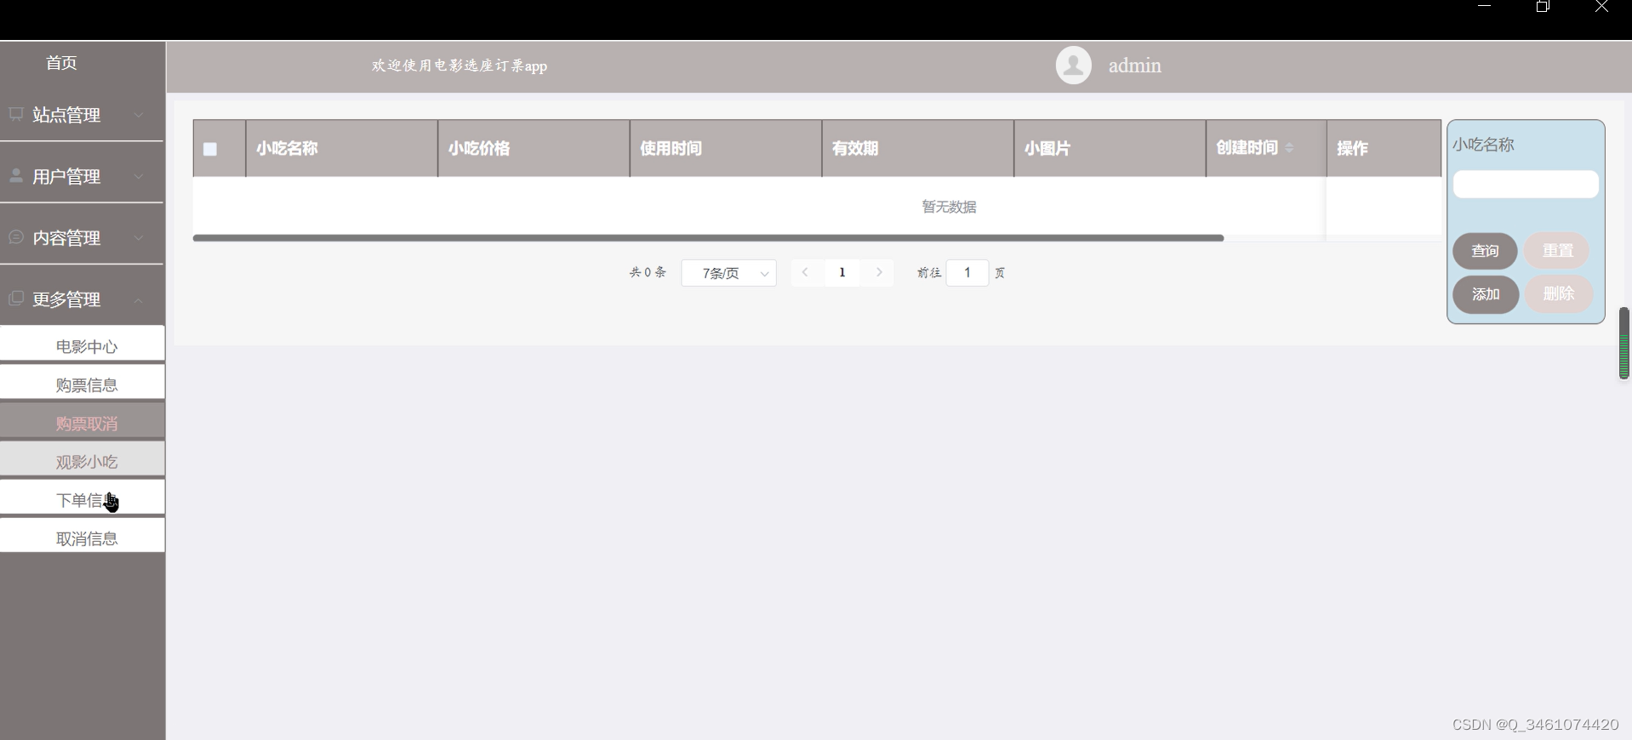Click the 更多管理 menu icon
Screen dimensions: 1632x740
tap(16, 298)
